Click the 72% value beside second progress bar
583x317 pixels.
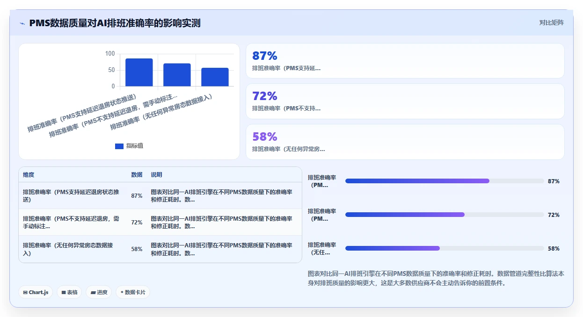[x=554, y=215]
